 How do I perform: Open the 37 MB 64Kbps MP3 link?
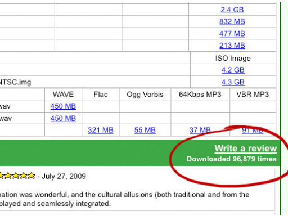point(200,130)
